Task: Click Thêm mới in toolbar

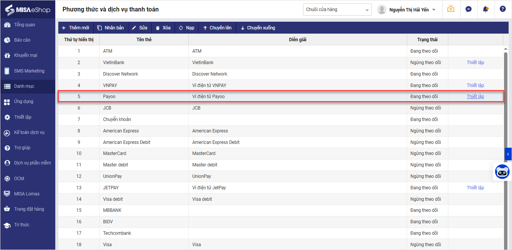Action: [75, 28]
